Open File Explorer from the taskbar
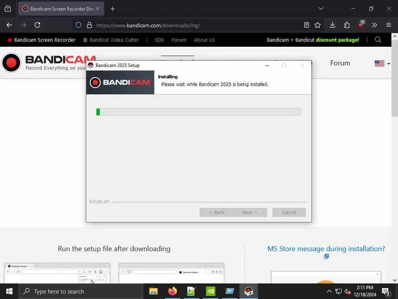Screen dimensions: 398x299 (x=153, y=291)
